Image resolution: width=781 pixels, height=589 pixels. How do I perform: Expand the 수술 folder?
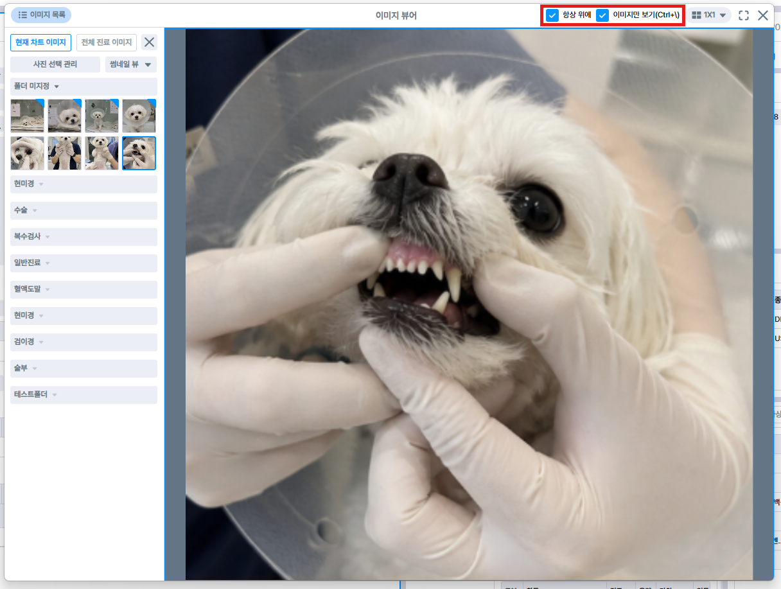point(83,210)
